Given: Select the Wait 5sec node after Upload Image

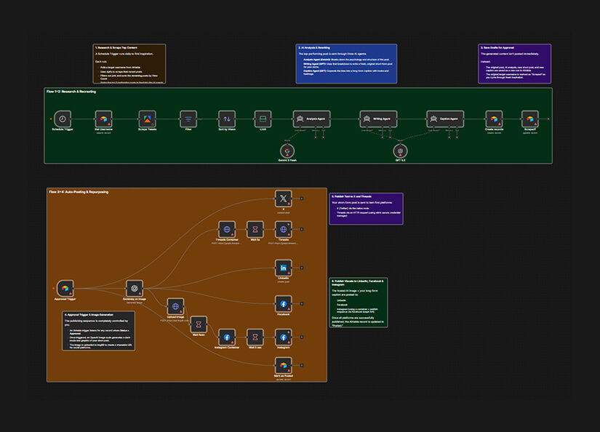Looking at the screenshot, I should pyautogui.click(x=199, y=324).
